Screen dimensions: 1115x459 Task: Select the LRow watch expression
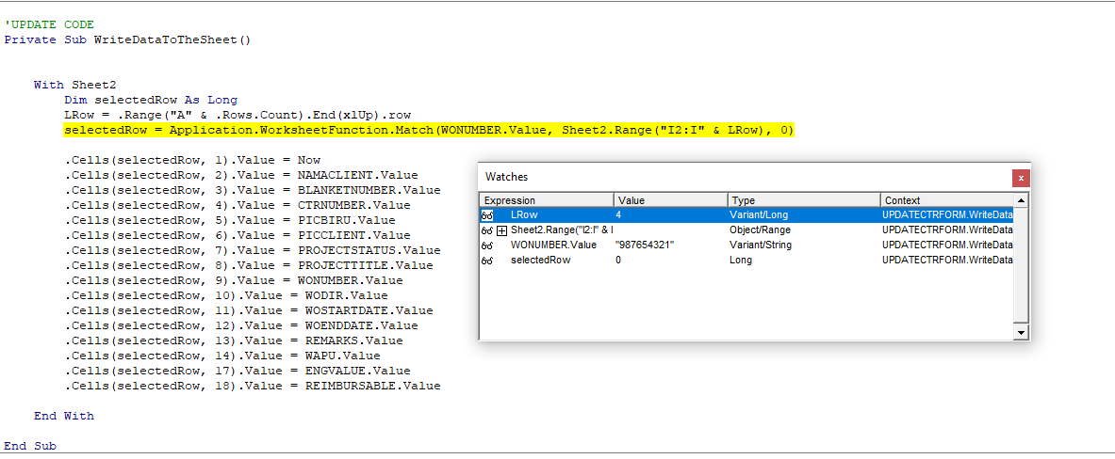pyautogui.click(x=524, y=214)
